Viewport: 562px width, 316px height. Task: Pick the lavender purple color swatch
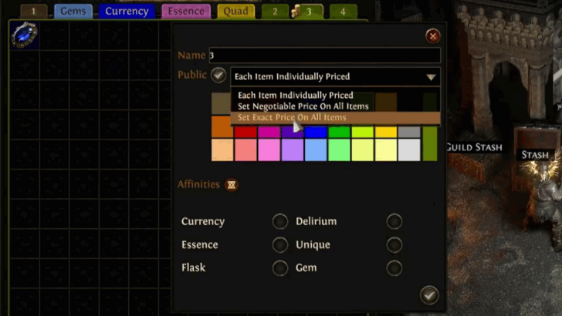(x=293, y=150)
